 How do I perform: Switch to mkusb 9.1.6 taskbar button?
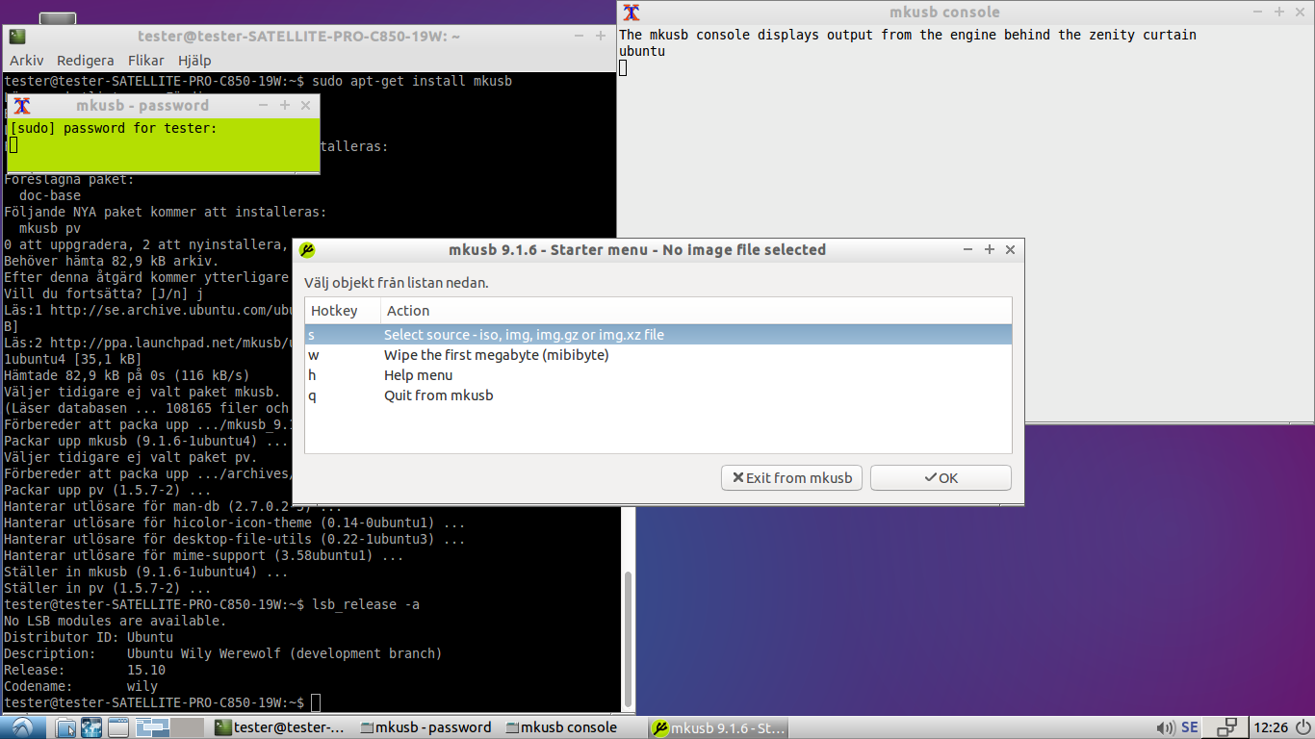(717, 727)
